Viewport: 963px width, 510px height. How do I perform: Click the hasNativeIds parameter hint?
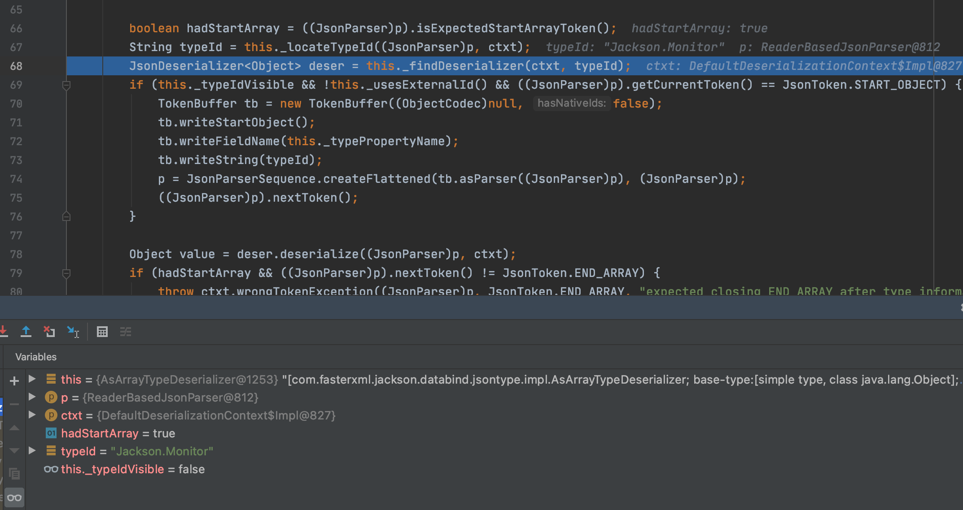[571, 104]
